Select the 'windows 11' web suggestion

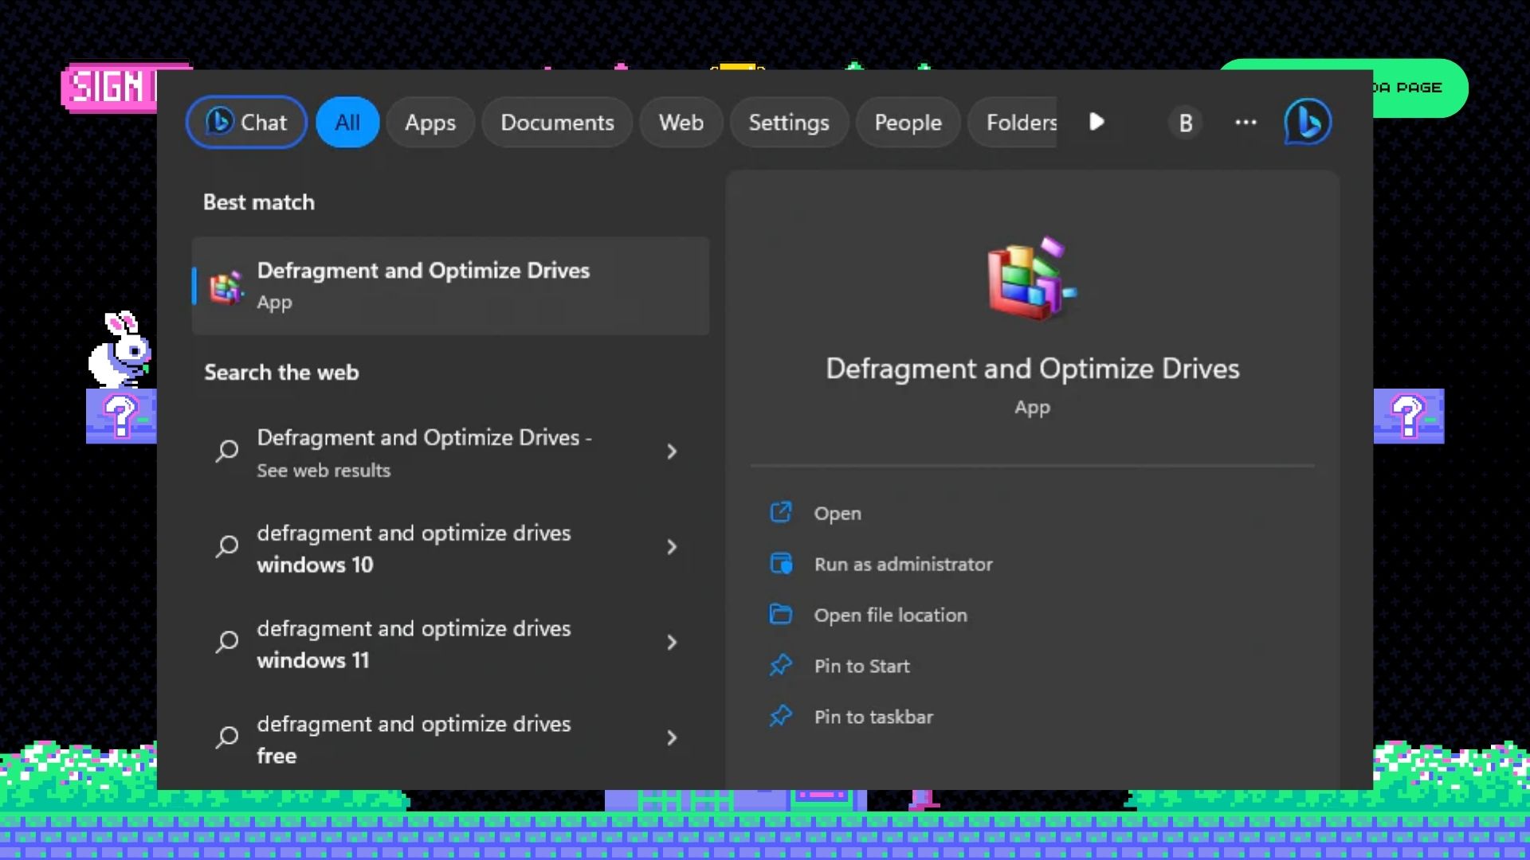pyautogui.click(x=450, y=643)
